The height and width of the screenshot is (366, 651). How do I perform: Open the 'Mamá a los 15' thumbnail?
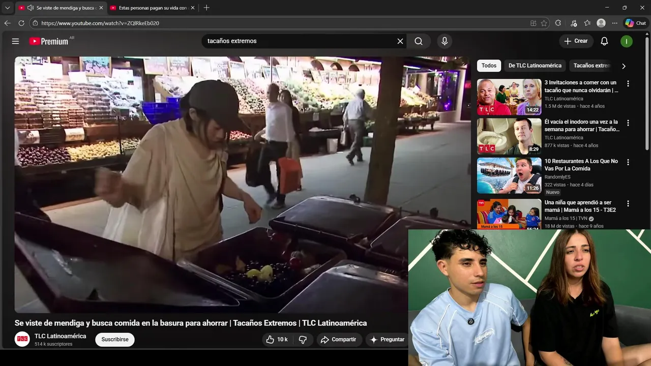pos(509,214)
